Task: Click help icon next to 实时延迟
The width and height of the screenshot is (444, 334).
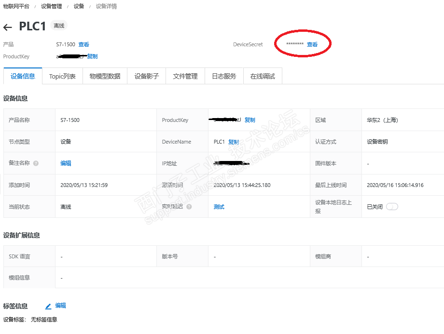Action: [x=189, y=207]
